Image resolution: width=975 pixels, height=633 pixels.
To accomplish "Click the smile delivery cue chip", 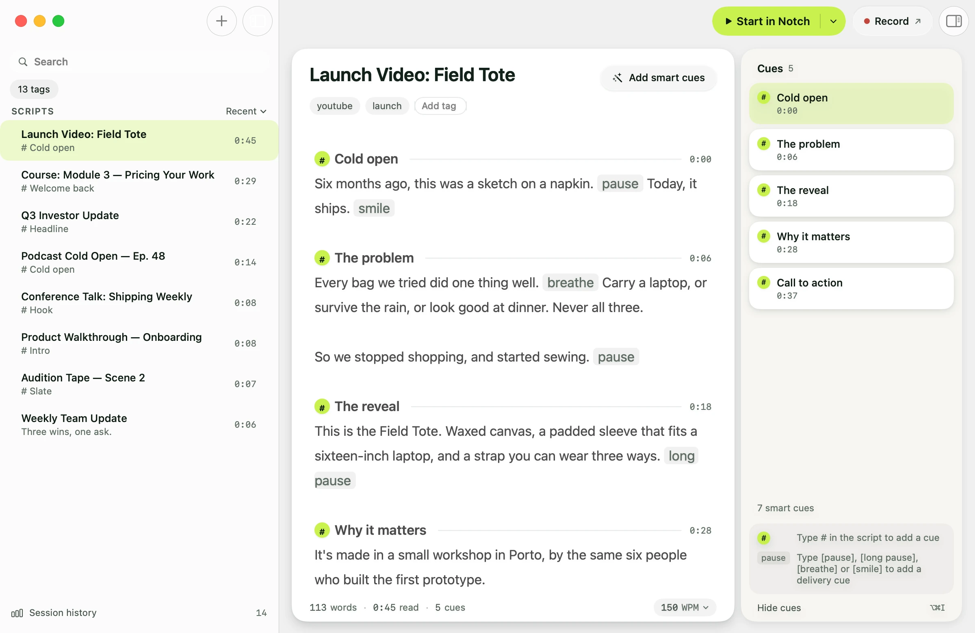I will [x=374, y=208].
